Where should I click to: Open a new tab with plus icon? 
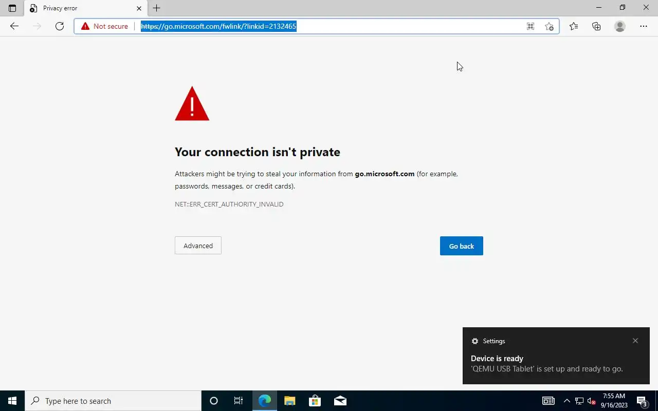pos(157,8)
